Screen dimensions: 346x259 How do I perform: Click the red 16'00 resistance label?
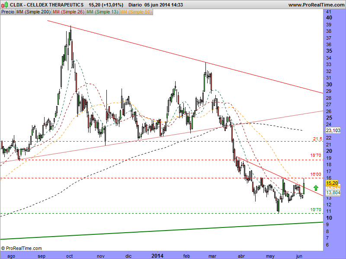coord(316,174)
